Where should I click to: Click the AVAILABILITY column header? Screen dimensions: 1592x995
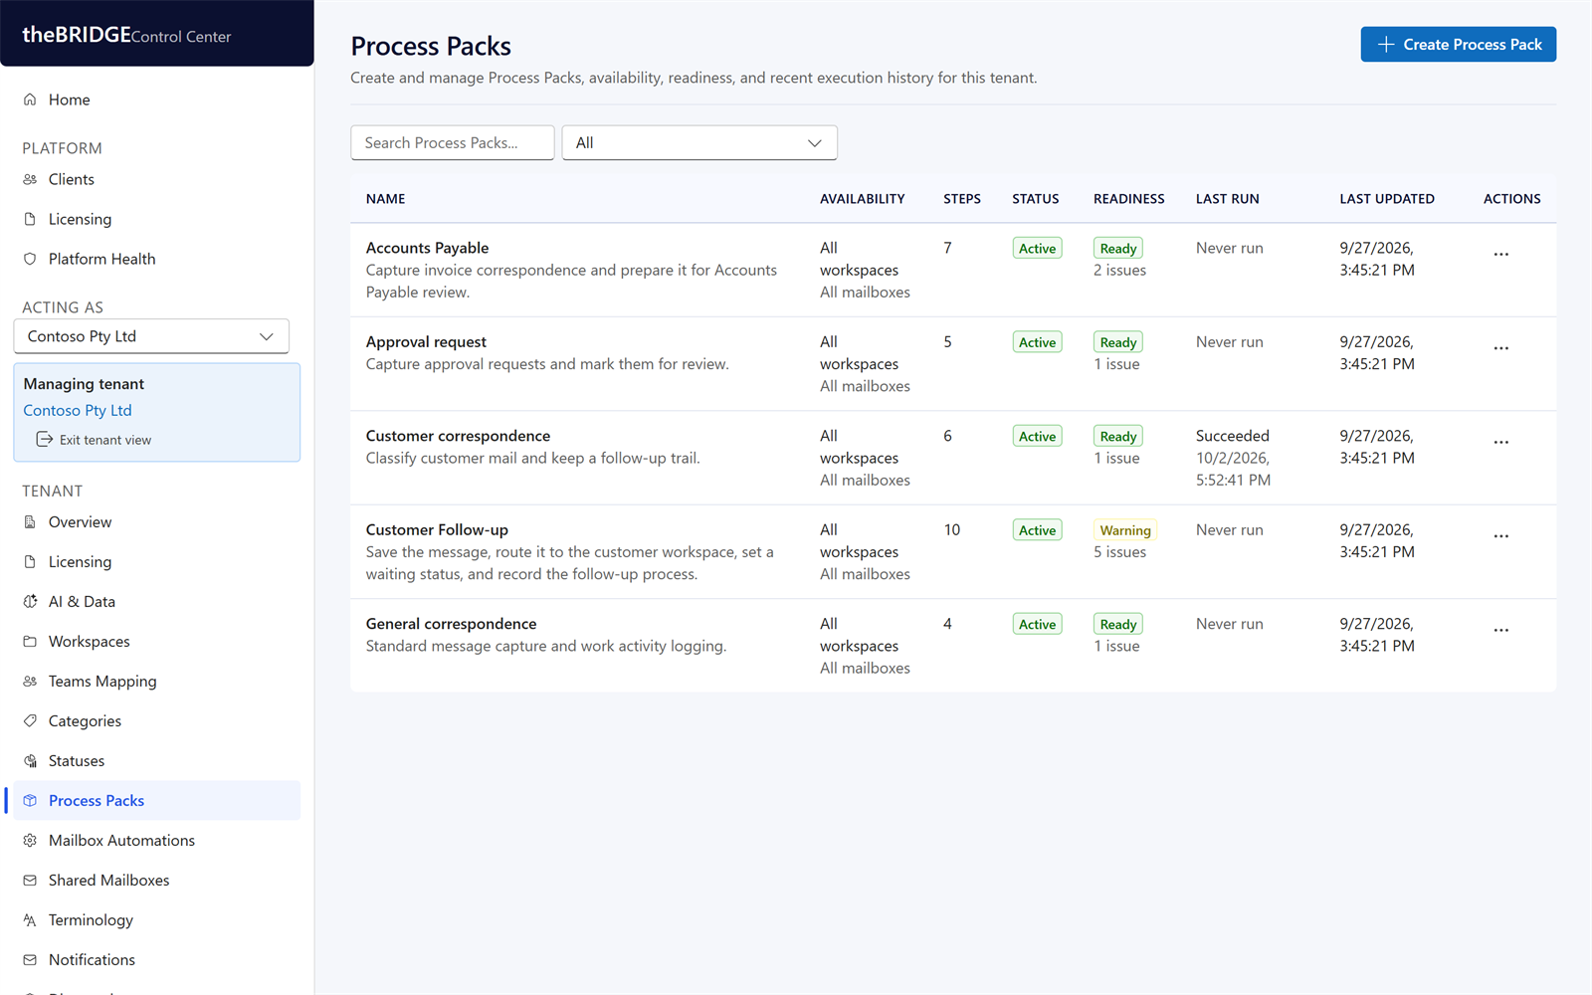pos(862,199)
